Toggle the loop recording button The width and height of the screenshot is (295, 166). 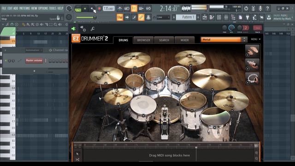[x=148, y=8]
